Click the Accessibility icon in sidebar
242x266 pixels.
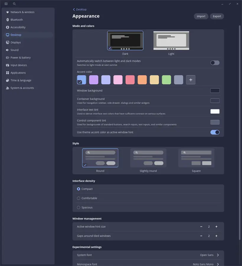(x=8, y=27)
